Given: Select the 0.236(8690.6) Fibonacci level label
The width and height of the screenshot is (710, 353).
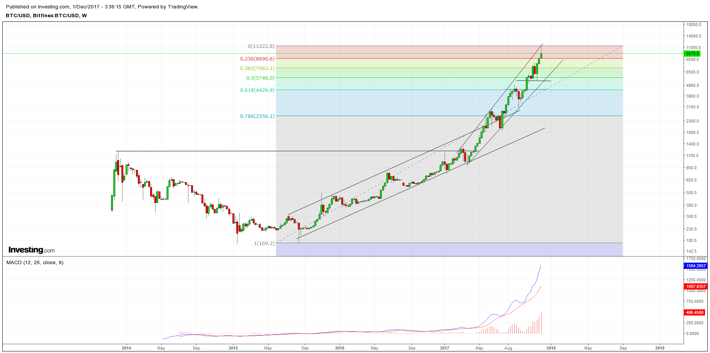Looking at the screenshot, I should 257,59.
